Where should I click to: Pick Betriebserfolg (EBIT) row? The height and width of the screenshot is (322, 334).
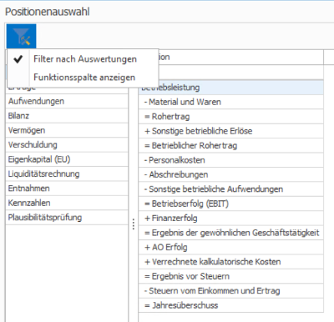(x=231, y=204)
